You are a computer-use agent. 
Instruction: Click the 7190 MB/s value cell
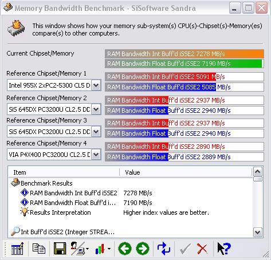(x=138, y=203)
